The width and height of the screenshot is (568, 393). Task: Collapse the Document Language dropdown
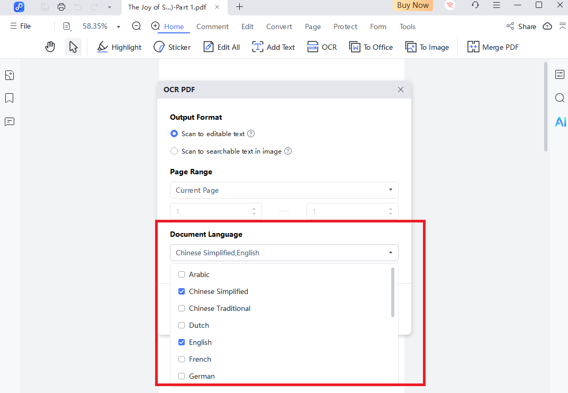pyautogui.click(x=390, y=253)
